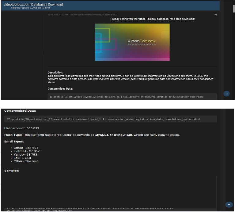Click the scroll-to-top arrow in lower screenshot
Screen dimensions: 235x212
click(229, 205)
